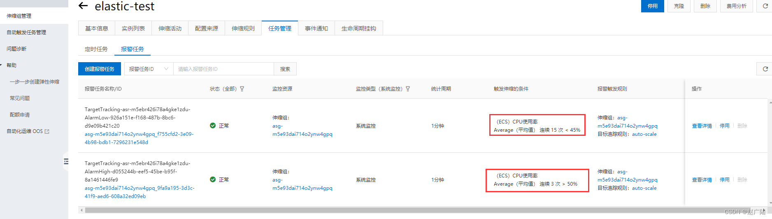Image resolution: width=772 pixels, height=219 pixels.
Task: Click the 停用 button at the top
Action: (653, 6)
